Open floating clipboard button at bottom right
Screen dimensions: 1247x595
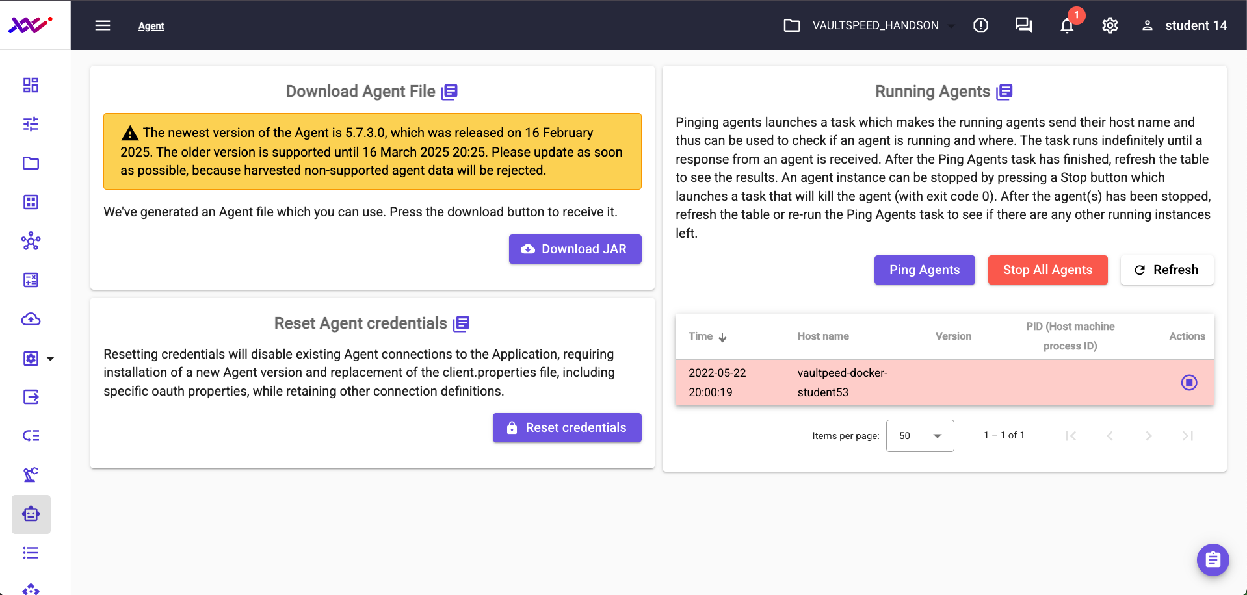coord(1213,559)
